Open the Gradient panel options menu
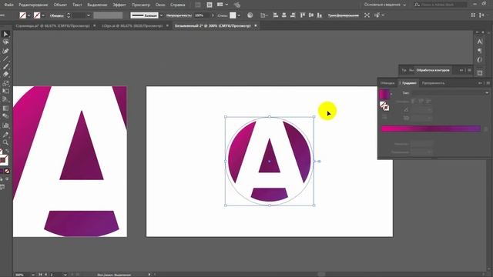Screen dimensions: 493x277 pos(488,83)
